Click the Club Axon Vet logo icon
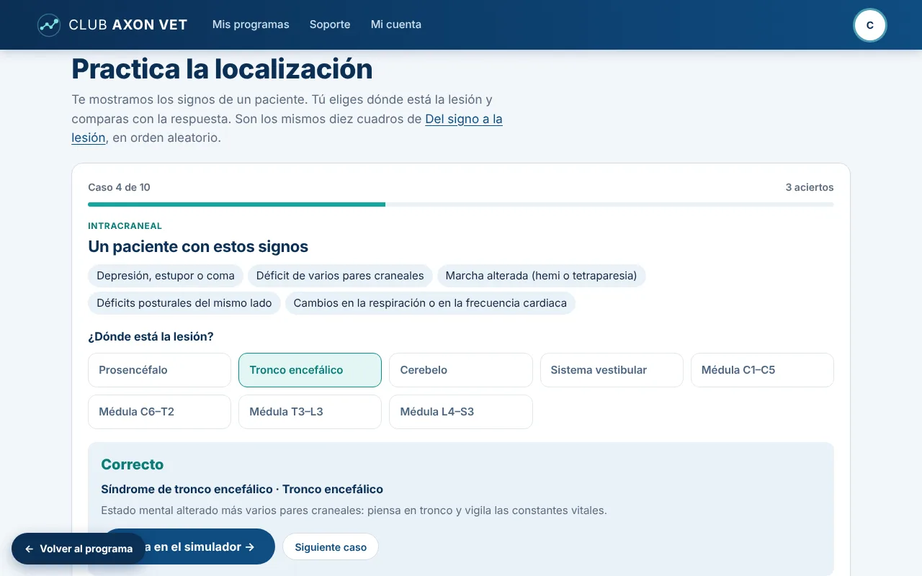 click(49, 25)
